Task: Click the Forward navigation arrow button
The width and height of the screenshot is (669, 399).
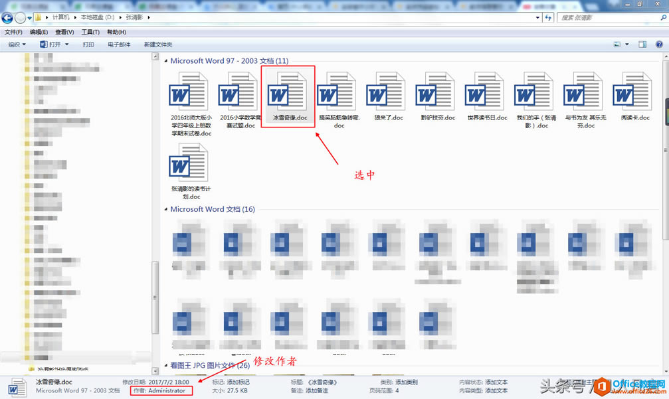Action: [20, 17]
